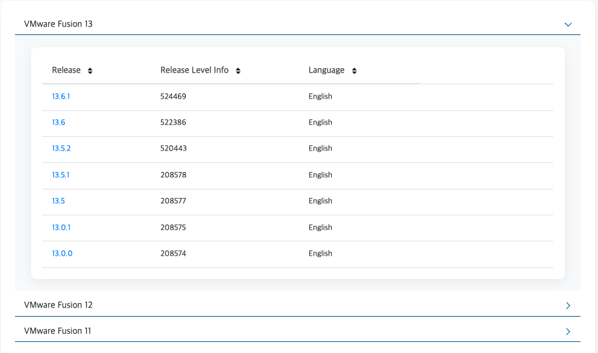Collapse the VMware Fusion 13 section chevron
The height and width of the screenshot is (353, 598).
(x=568, y=25)
